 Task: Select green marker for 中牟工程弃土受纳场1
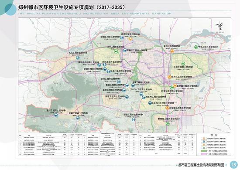coord(183,64)
